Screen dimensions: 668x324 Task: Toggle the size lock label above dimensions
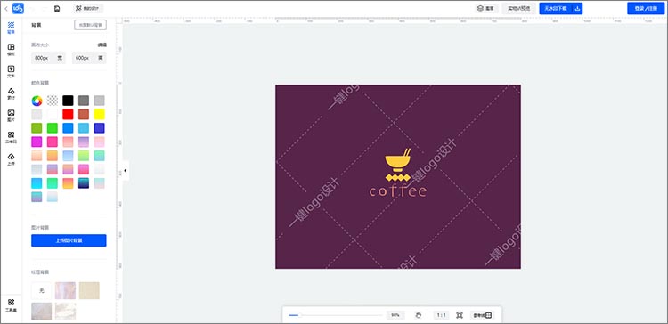click(102, 45)
